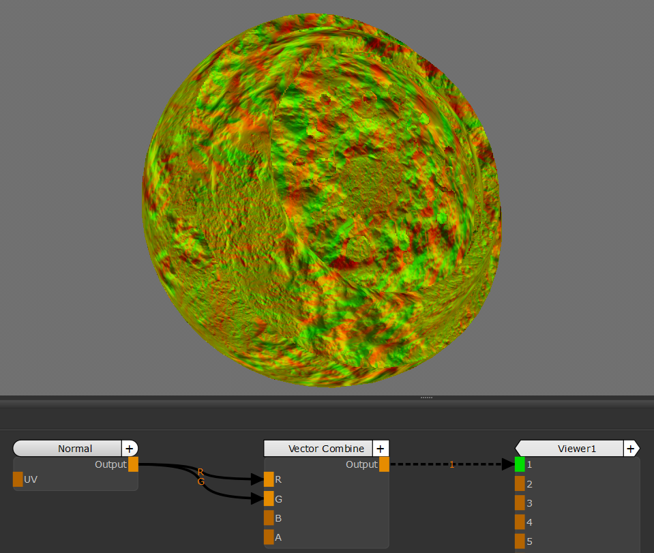654x553 pixels.
Task: Select the Vector Combine node title bar
Action: click(x=318, y=448)
